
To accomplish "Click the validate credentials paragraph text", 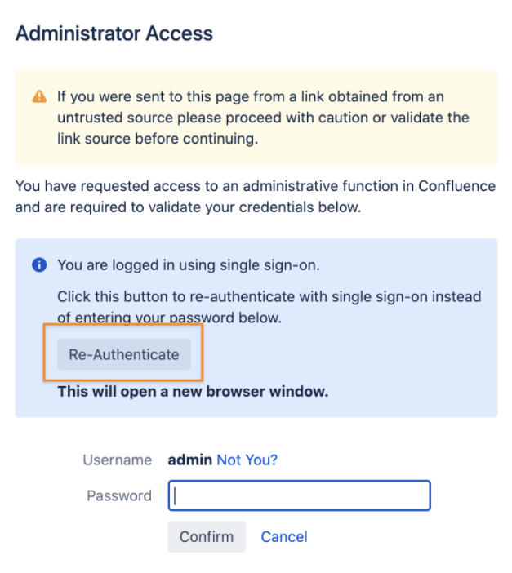I will [256, 197].
